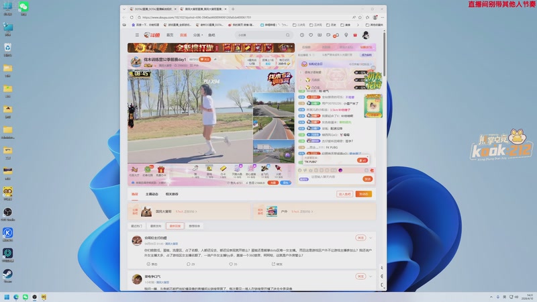Focus the chat message input field

[x=336, y=177]
